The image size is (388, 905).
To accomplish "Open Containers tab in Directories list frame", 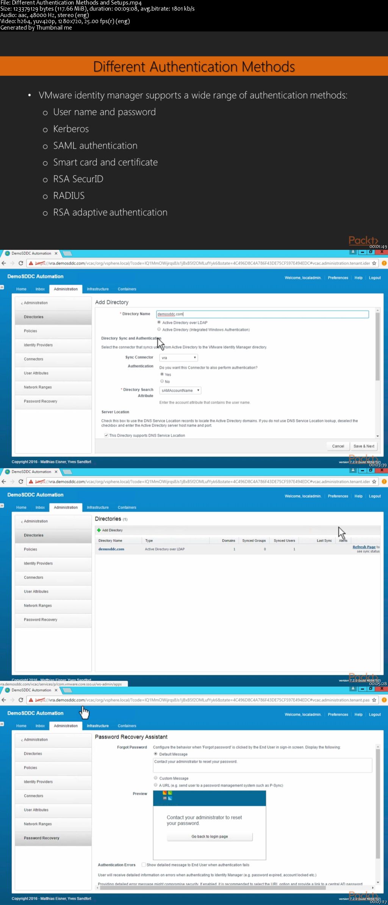I will tap(127, 507).
